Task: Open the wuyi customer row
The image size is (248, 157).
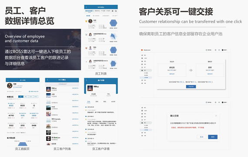Action: (x=62, y=108)
